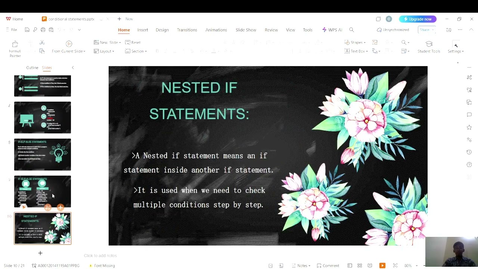This screenshot has width=478, height=269.
Task: Open the Tools ribbon tab
Action: [x=308, y=30]
